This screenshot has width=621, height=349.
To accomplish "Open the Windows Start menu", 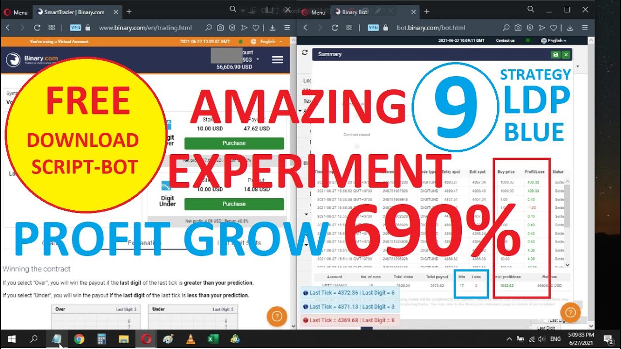I will coord(11,339).
